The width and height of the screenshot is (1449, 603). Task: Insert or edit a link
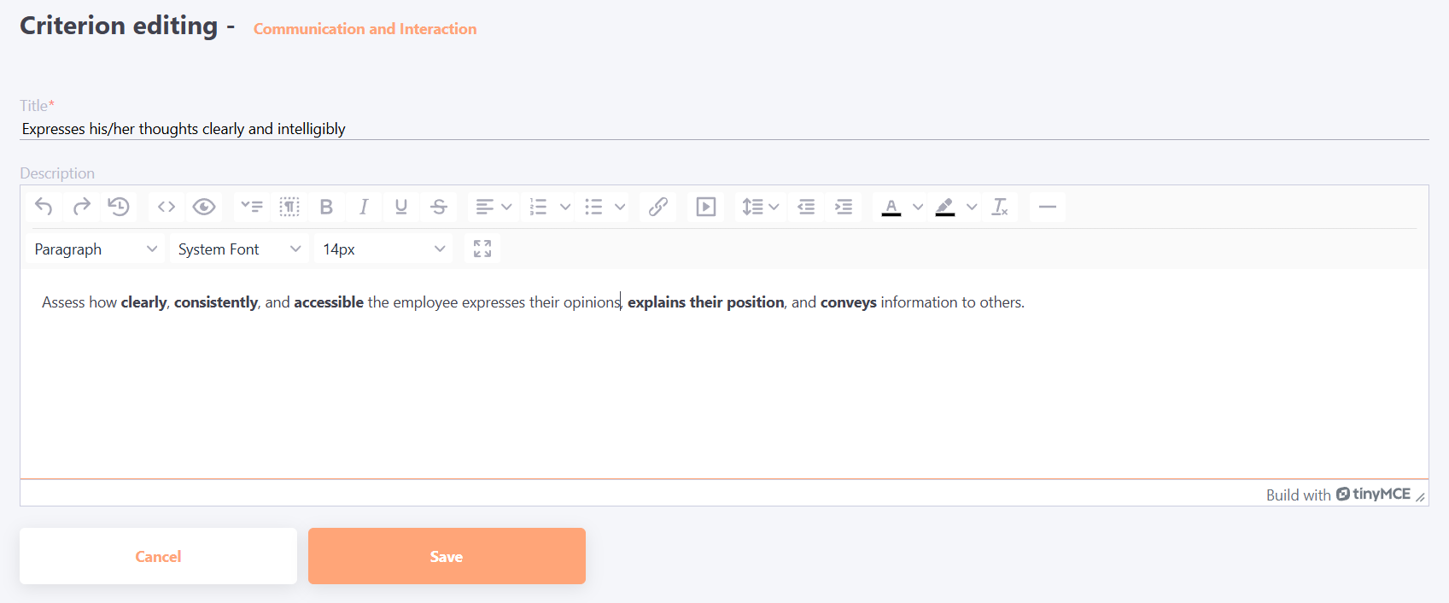click(x=657, y=207)
